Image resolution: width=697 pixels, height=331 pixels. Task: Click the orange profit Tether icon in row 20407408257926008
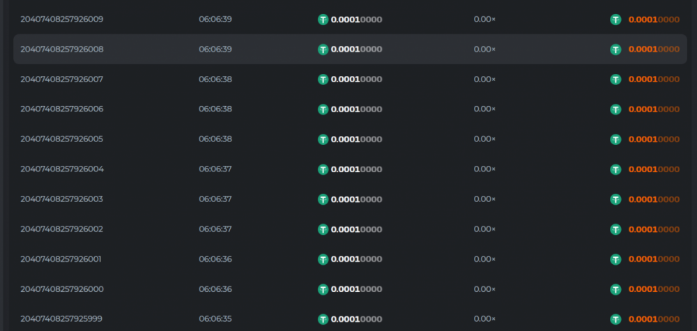point(615,49)
